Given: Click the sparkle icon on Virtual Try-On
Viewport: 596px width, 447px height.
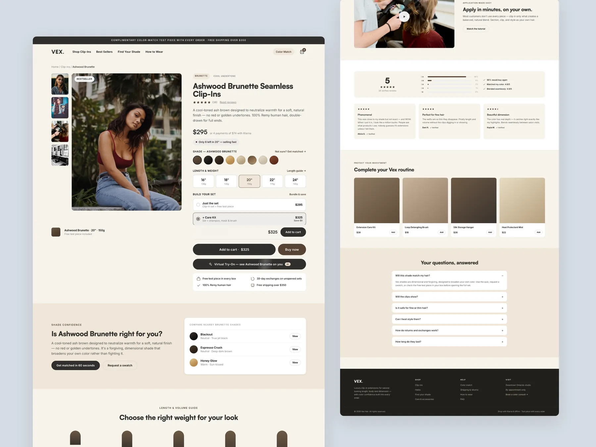Looking at the screenshot, I should pyautogui.click(x=210, y=264).
